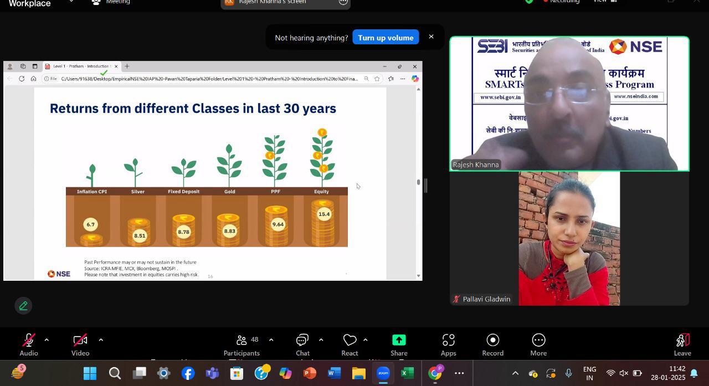Click the Equity label on the chart
Viewport: 709px width, 386px height.
tap(321, 192)
